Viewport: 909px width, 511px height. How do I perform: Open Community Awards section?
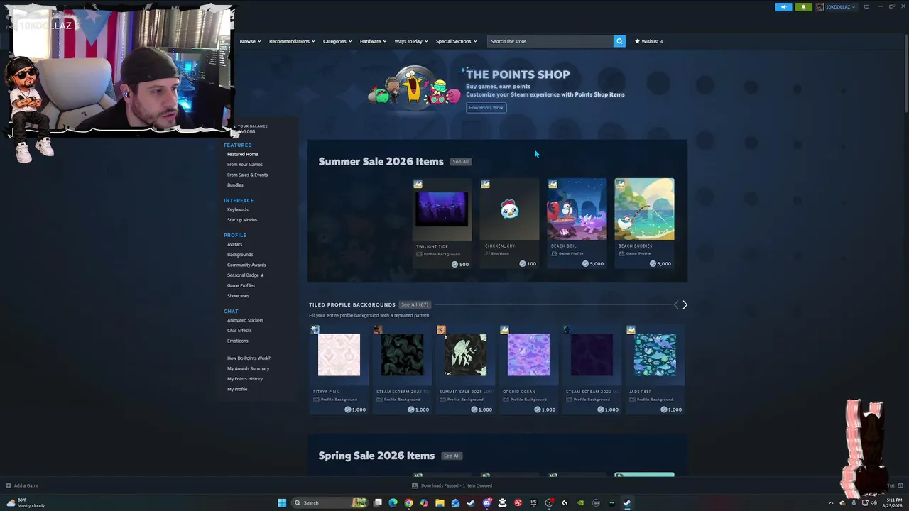click(x=246, y=265)
